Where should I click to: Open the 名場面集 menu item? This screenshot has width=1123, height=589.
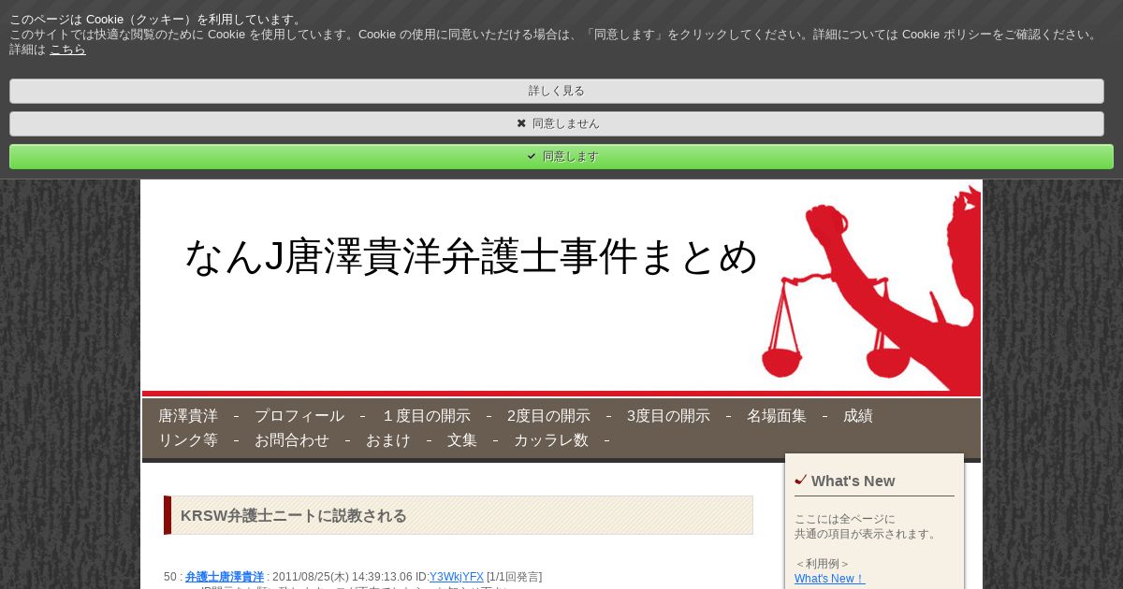tap(777, 416)
